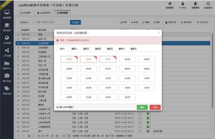This screenshot has height=139, width=215.
Task: Select the 18:00 time slot
Action: point(127,88)
